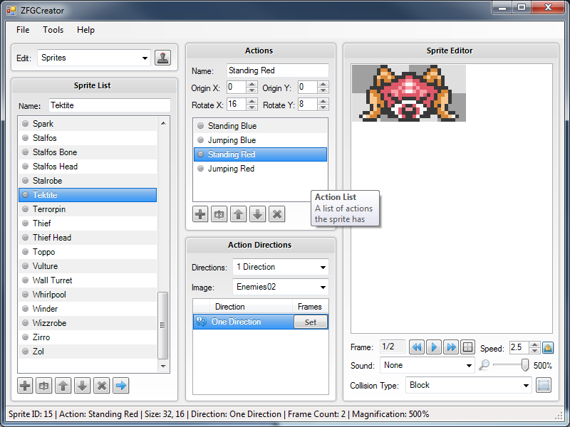
Task: Open the Sound None dropdown
Action: 469,366
